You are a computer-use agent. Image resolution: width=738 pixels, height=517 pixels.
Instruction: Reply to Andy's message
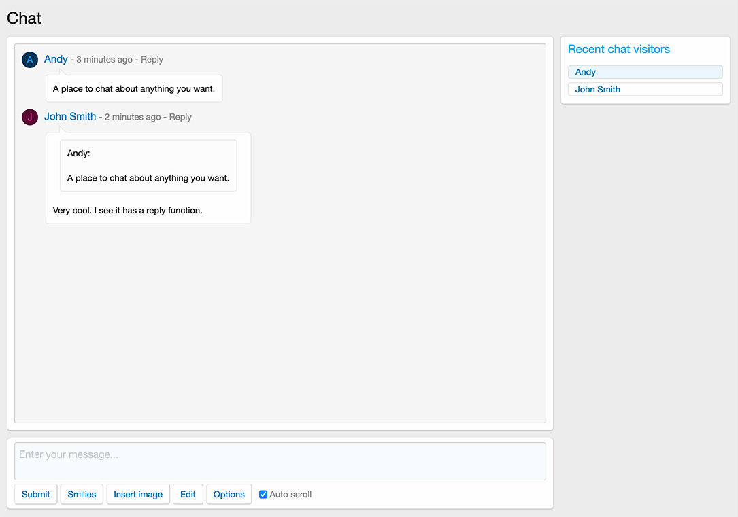(x=152, y=60)
